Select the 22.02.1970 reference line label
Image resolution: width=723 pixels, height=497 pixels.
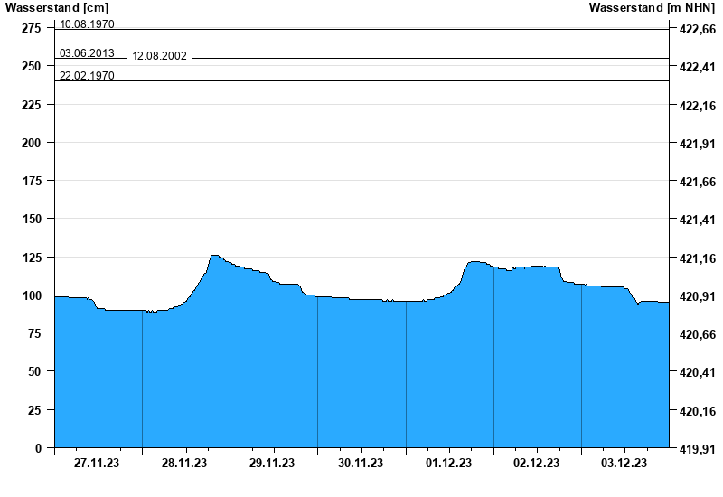87,76
